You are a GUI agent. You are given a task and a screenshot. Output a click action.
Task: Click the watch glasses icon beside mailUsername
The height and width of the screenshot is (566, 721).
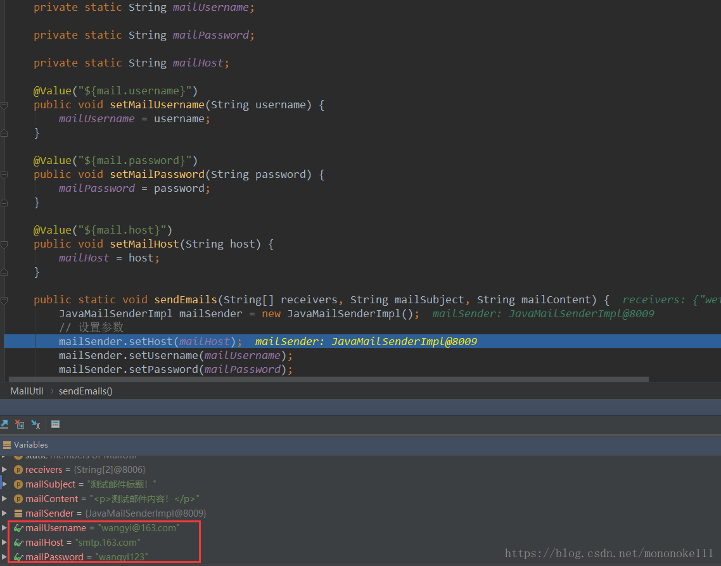18,528
